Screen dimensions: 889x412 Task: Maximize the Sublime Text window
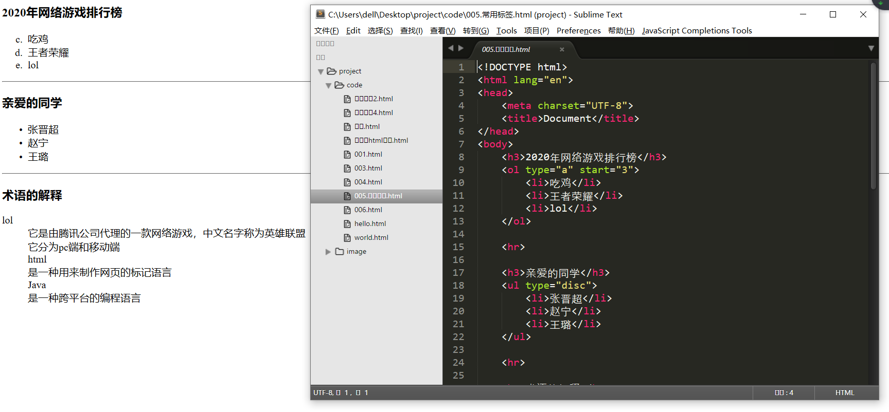(x=833, y=14)
